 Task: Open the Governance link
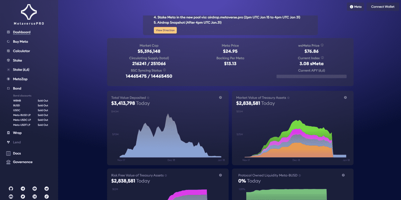pyautogui.click(x=23, y=162)
